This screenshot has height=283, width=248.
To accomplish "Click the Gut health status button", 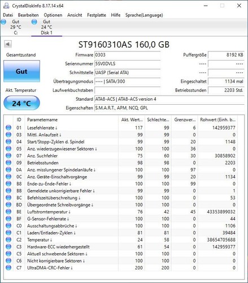I will click(21, 71).
